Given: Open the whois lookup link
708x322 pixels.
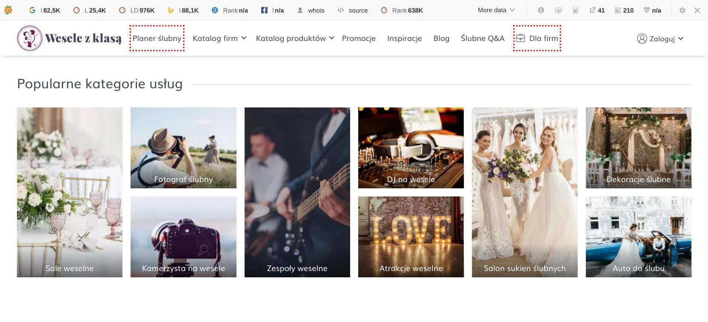Looking at the screenshot, I should [311, 10].
